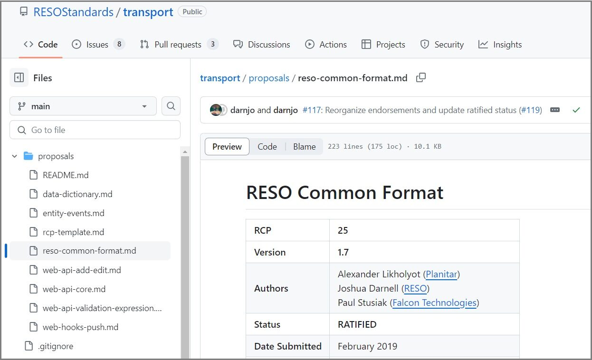
Task: Switch to Blame file view
Action: tap(304, 147)
